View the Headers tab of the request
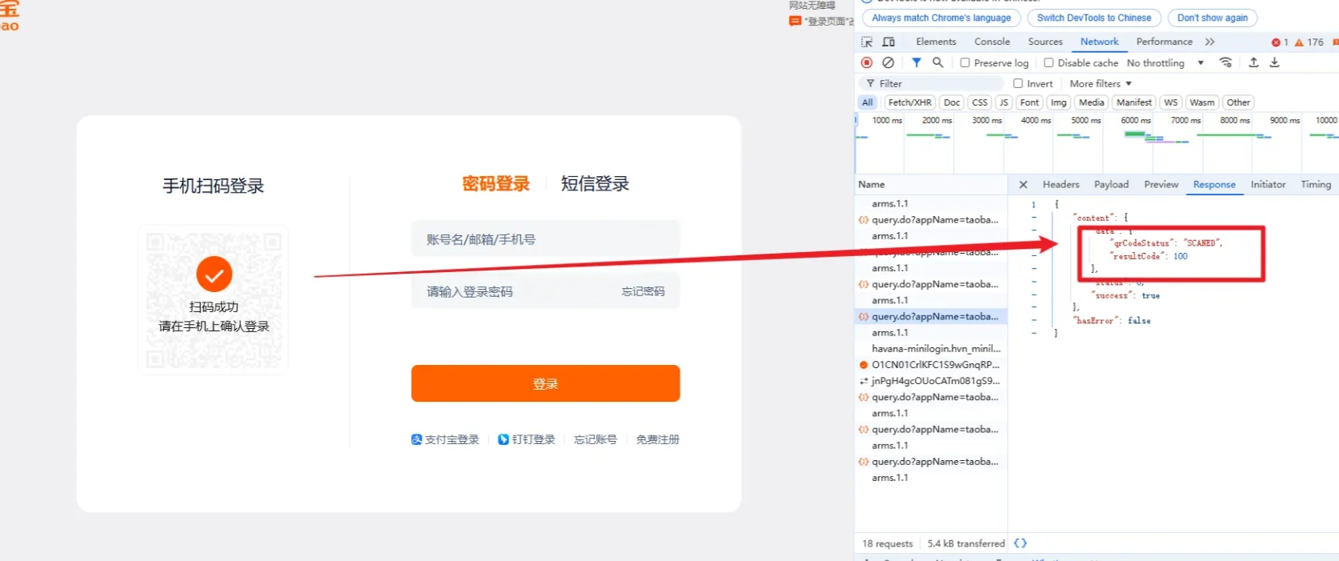The height and width of the screenshot is (561, 1339). 1060,185
